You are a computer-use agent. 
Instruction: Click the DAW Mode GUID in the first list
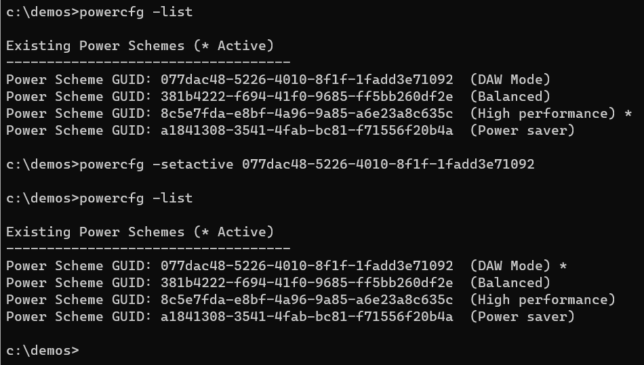(x=306, y=79)
